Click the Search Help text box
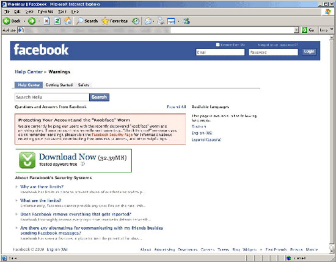The height and width of the screenshot is (262, 336). [x=52, y=97]
